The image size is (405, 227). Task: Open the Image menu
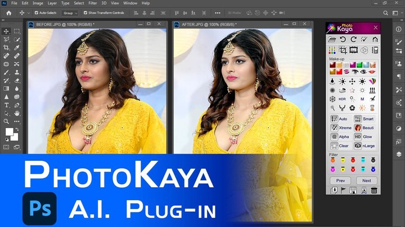coord(38,3)
